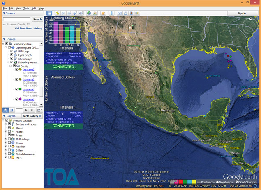Click the View in Google Maps icon
Viewport: 261px width, 190px height.
132,13
